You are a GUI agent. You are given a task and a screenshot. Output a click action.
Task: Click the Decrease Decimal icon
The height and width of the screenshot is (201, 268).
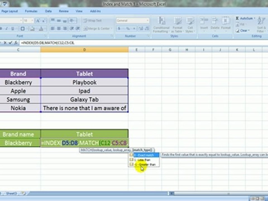click(147, 28)
